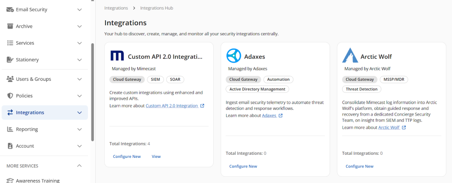Click Integrations Hub breadcrumb
452x183 pixels.
pos(157,8)
